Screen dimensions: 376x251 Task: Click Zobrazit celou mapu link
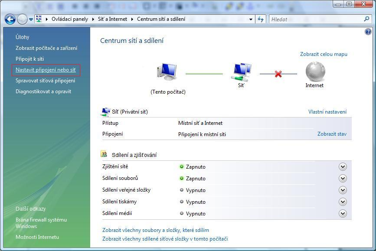(324, 54)
